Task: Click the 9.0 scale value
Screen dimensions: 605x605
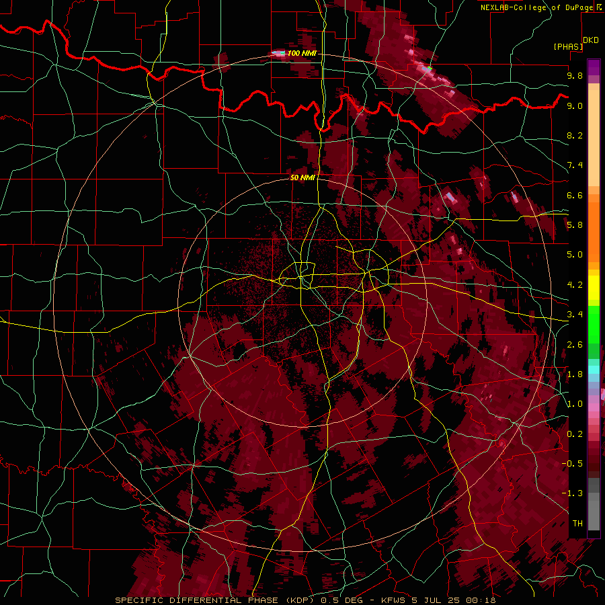Action: click(575, 106)
